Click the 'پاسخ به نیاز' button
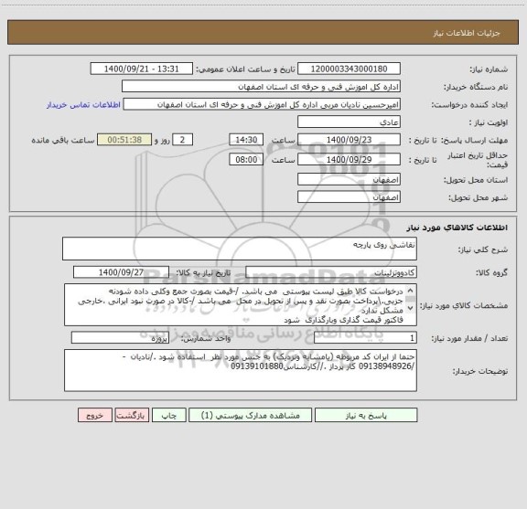The image size is (527, 509). point(366,415)
